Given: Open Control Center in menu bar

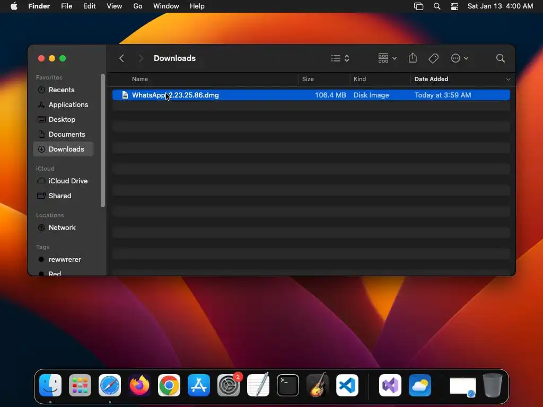Looking at the screenshot, I should pyautogui.click(x=454, y=6).
